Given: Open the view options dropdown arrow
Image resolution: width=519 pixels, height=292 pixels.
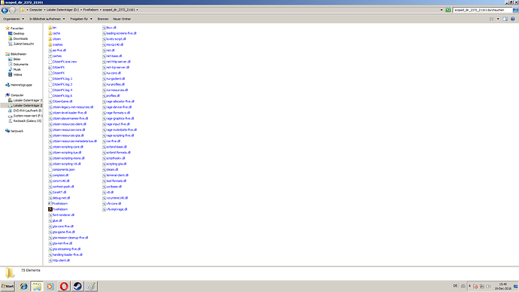Looking at the screenshot, I should (498, 19).
